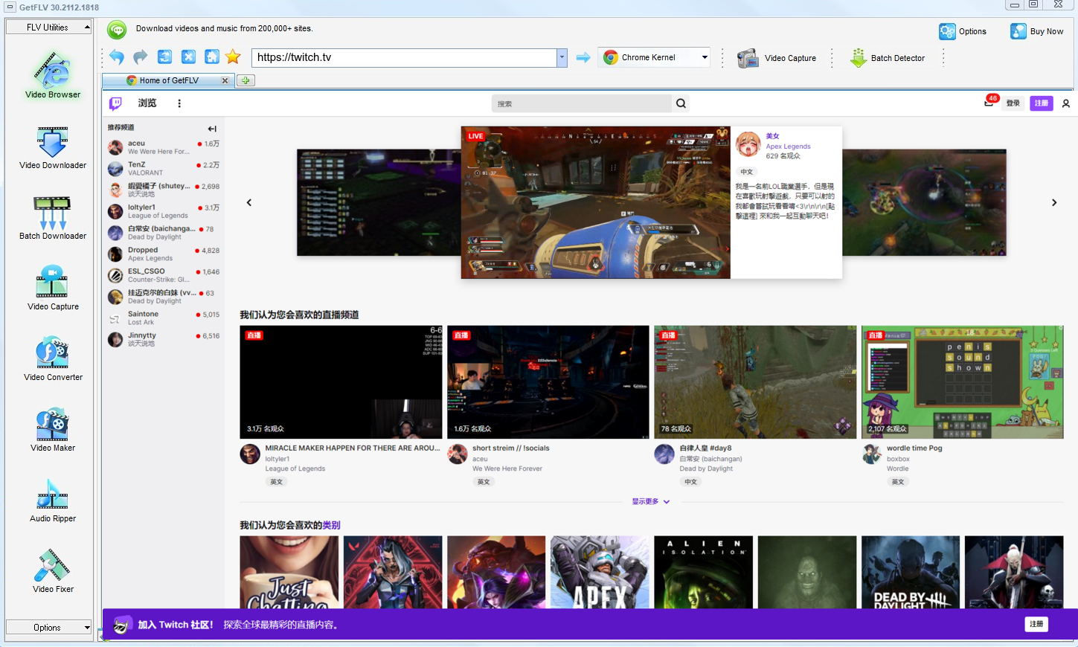This screenshot has width=1078, height=647.
Task: Click the purple sign up button in header
Action: coord(1042,103)
